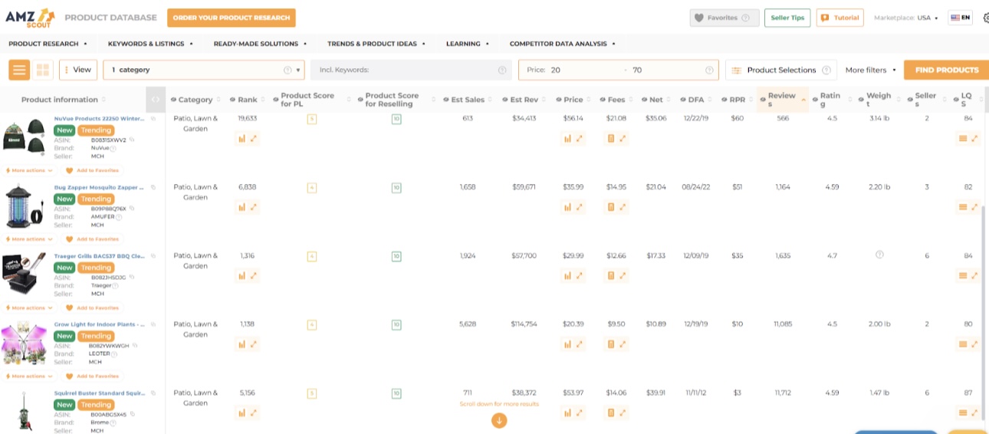The width and height of the screenshot is (989, 434).
Task: Open Tutorial button
Action: click(x=840, y=18)
